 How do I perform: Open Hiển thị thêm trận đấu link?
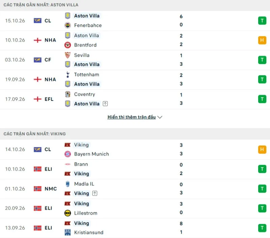pyautogui.click(x=132, y=117)
